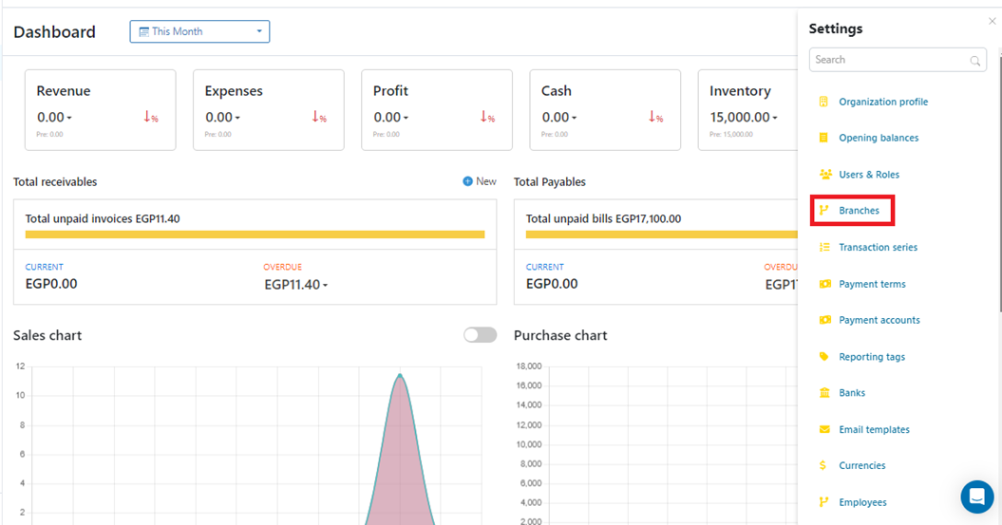Open the This Month period dropdown
The width and height of the screenshot is (1002, 525).
coord(199,31)
